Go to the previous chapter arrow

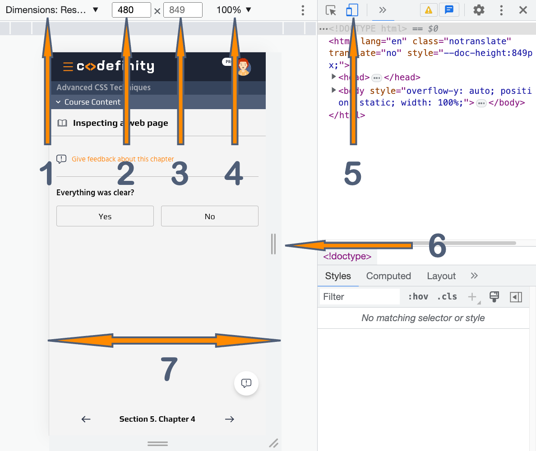click(x=86, y=419)
